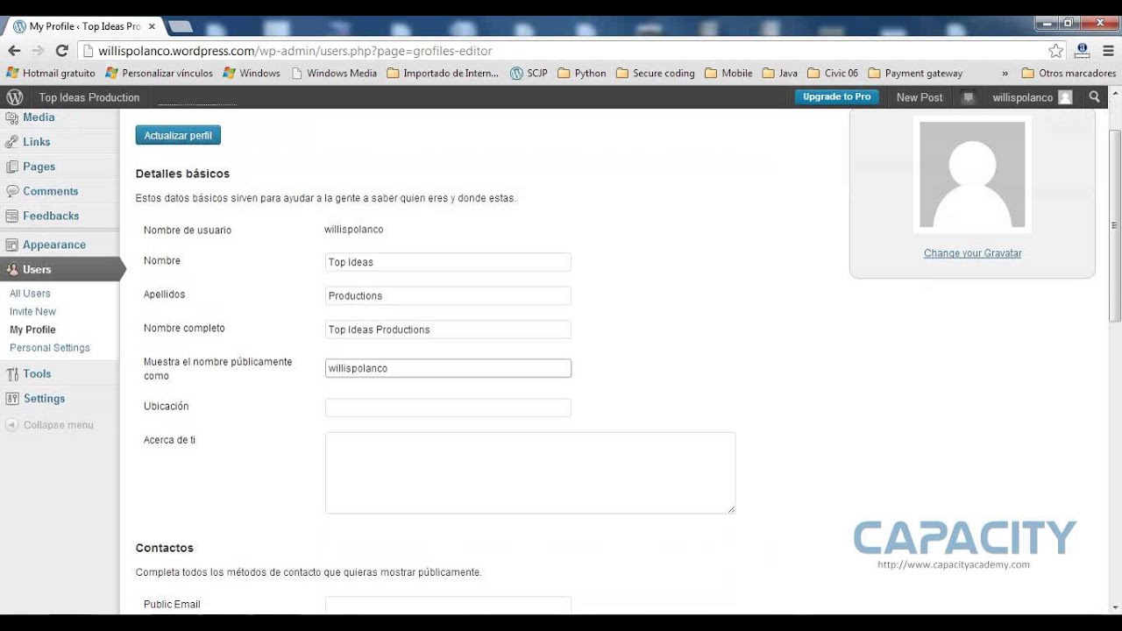Open the Windows Media bookmark
Image resolution: width=1122 pixels, height=631 pixels.
click(334, 74)
